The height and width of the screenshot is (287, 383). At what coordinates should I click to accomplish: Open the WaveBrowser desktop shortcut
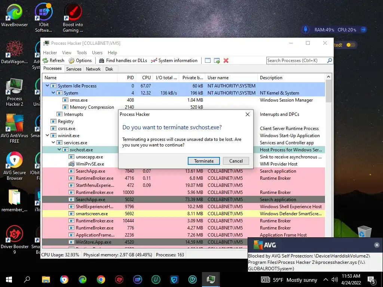click(x=15, y=15)
